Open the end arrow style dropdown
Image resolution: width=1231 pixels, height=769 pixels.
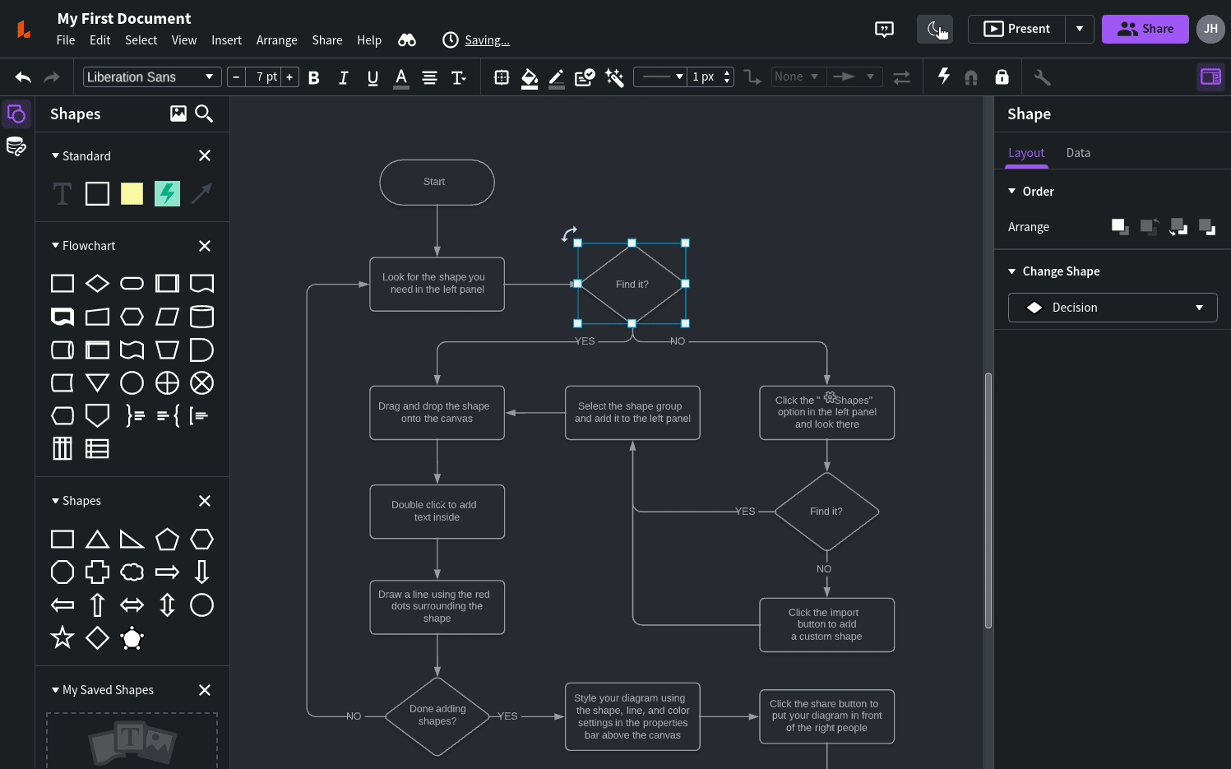(x=854, y=76)
